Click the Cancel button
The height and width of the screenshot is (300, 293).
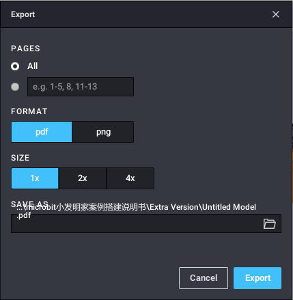(x=204, y=278)
